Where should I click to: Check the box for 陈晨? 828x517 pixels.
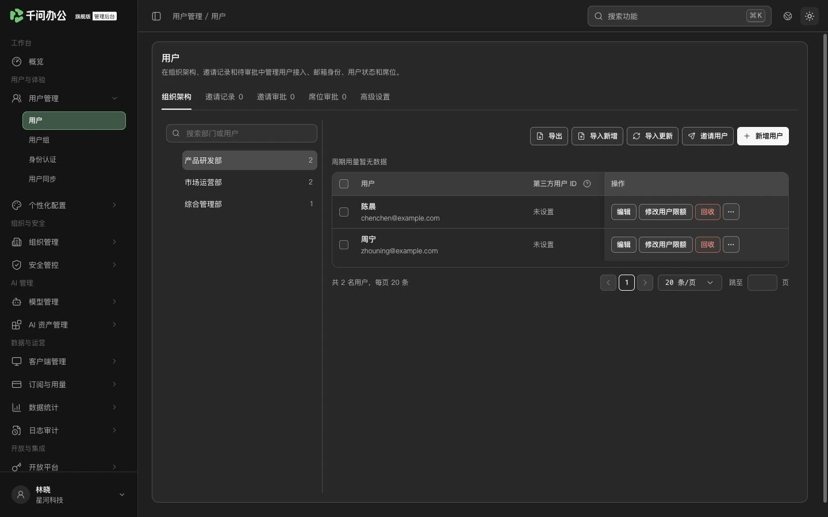344,212
